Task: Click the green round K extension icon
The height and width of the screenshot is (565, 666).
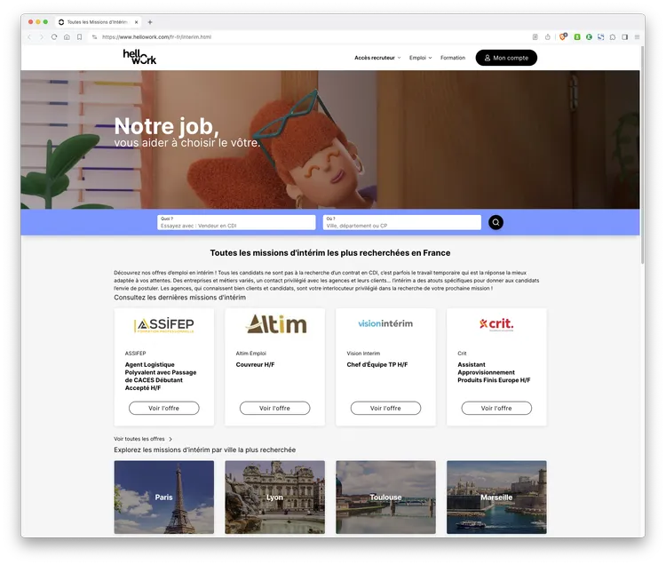Action: 589,37
